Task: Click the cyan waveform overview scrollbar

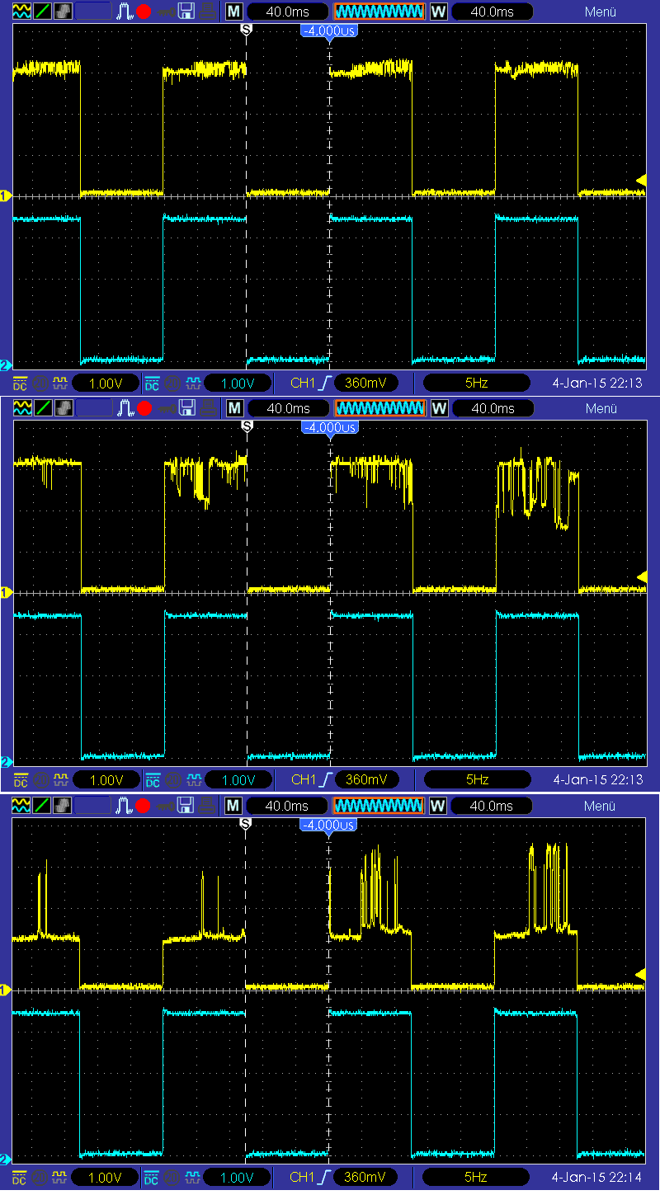Action: pyautogui.click(x=378, y=11)
